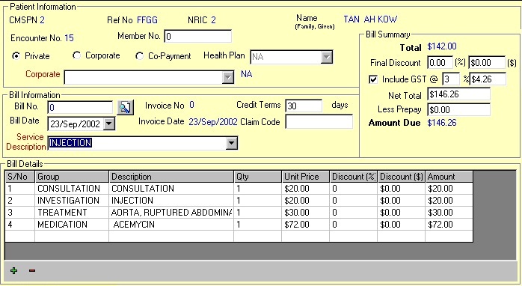The width and height of the screenshot is (522, 286).
Task: Focus the Credit Terms days field
Action: coord(304,106)
